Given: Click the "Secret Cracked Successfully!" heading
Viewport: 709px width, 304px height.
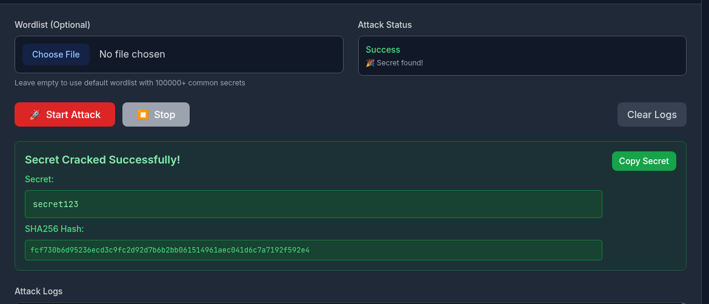Looking at the screenshot, I should 102,160.
